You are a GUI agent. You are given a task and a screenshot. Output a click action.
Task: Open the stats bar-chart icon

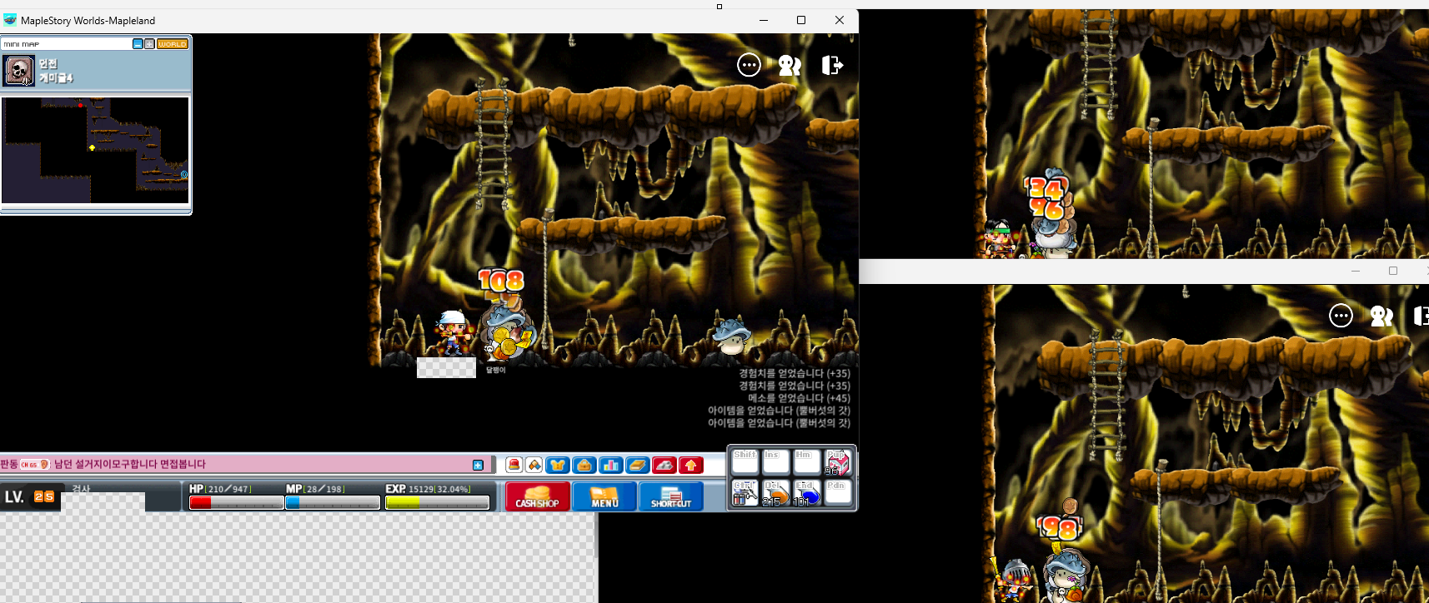click(x=611, y=465)
